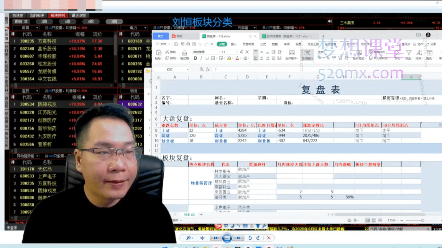The height and width of the screenshot is (248, 442).
Task: Click the Bold formatting icon
Action: click(x=196, y=58)
